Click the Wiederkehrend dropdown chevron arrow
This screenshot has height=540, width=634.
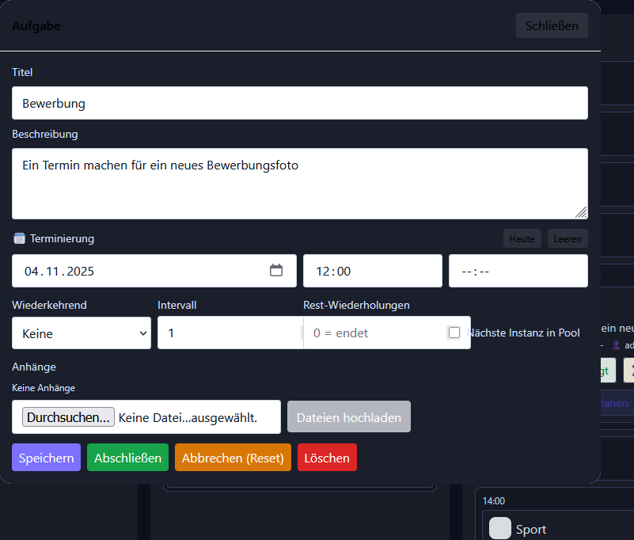(x=142, y=333)
